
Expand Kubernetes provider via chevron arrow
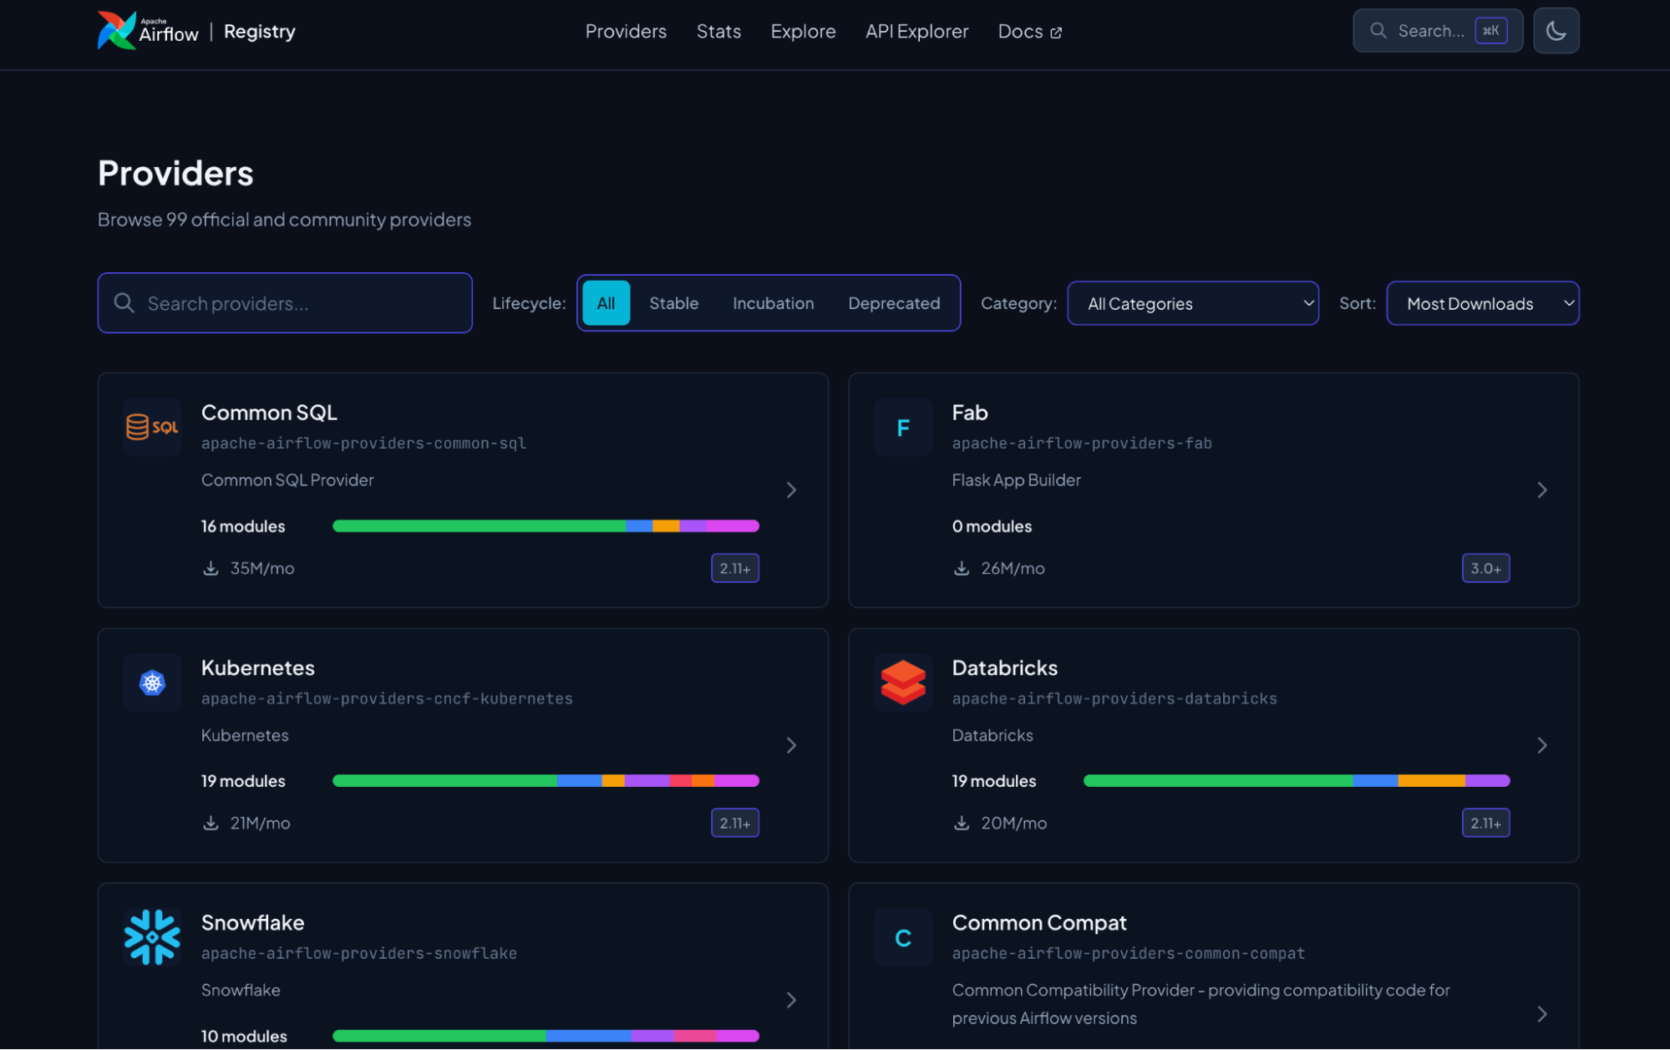click(x=791, y=745)
